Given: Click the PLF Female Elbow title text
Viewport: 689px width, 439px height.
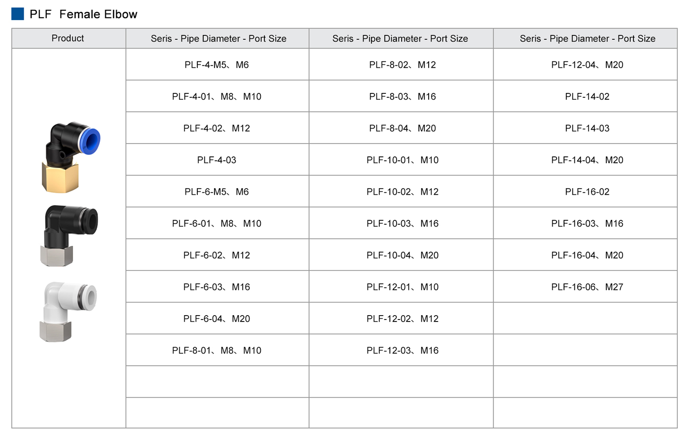Looking at the screenshot, I should point(84,14).
